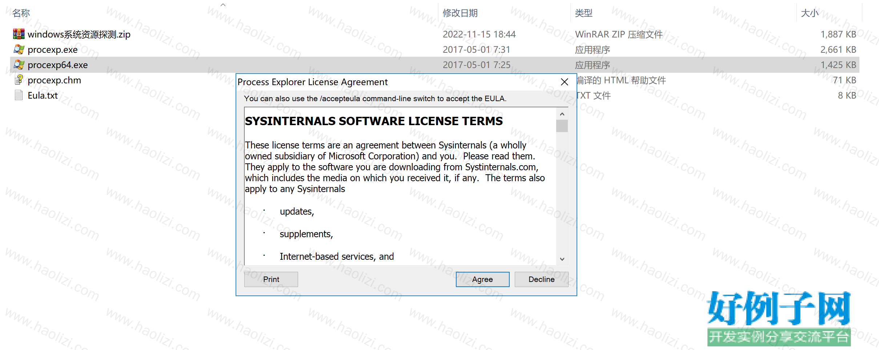
Task: Click the license text scroll up arrow
Action: pyautogui.click(x=562, y=114)
